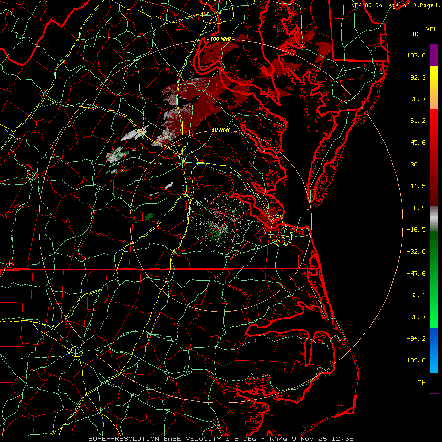
Task: Click the 61.2 velocity scale value
Action: click(418, 121)
